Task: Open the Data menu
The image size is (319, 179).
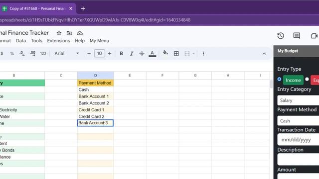Action: click(21, 41)
